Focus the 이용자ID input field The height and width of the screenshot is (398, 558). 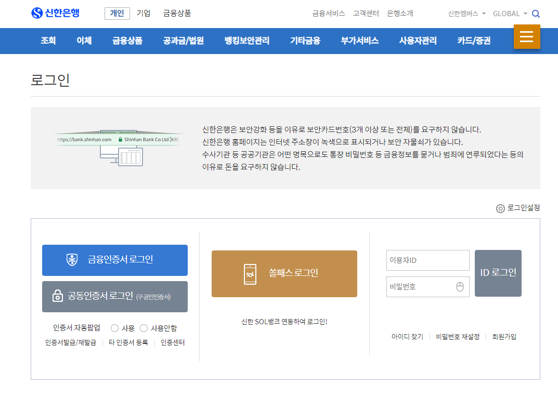click(428, 260)
